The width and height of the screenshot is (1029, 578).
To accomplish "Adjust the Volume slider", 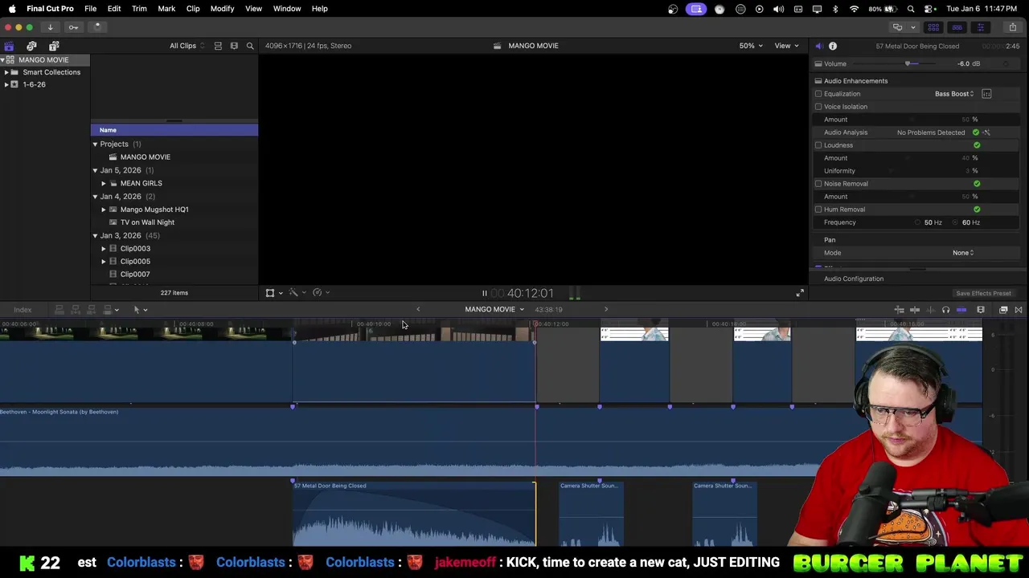I will [908, 63].
